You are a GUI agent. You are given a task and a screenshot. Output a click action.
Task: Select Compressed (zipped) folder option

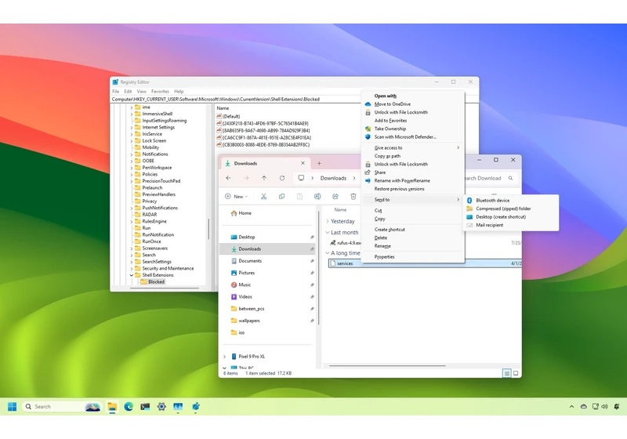pyautogui.click(x=511, y=209)
